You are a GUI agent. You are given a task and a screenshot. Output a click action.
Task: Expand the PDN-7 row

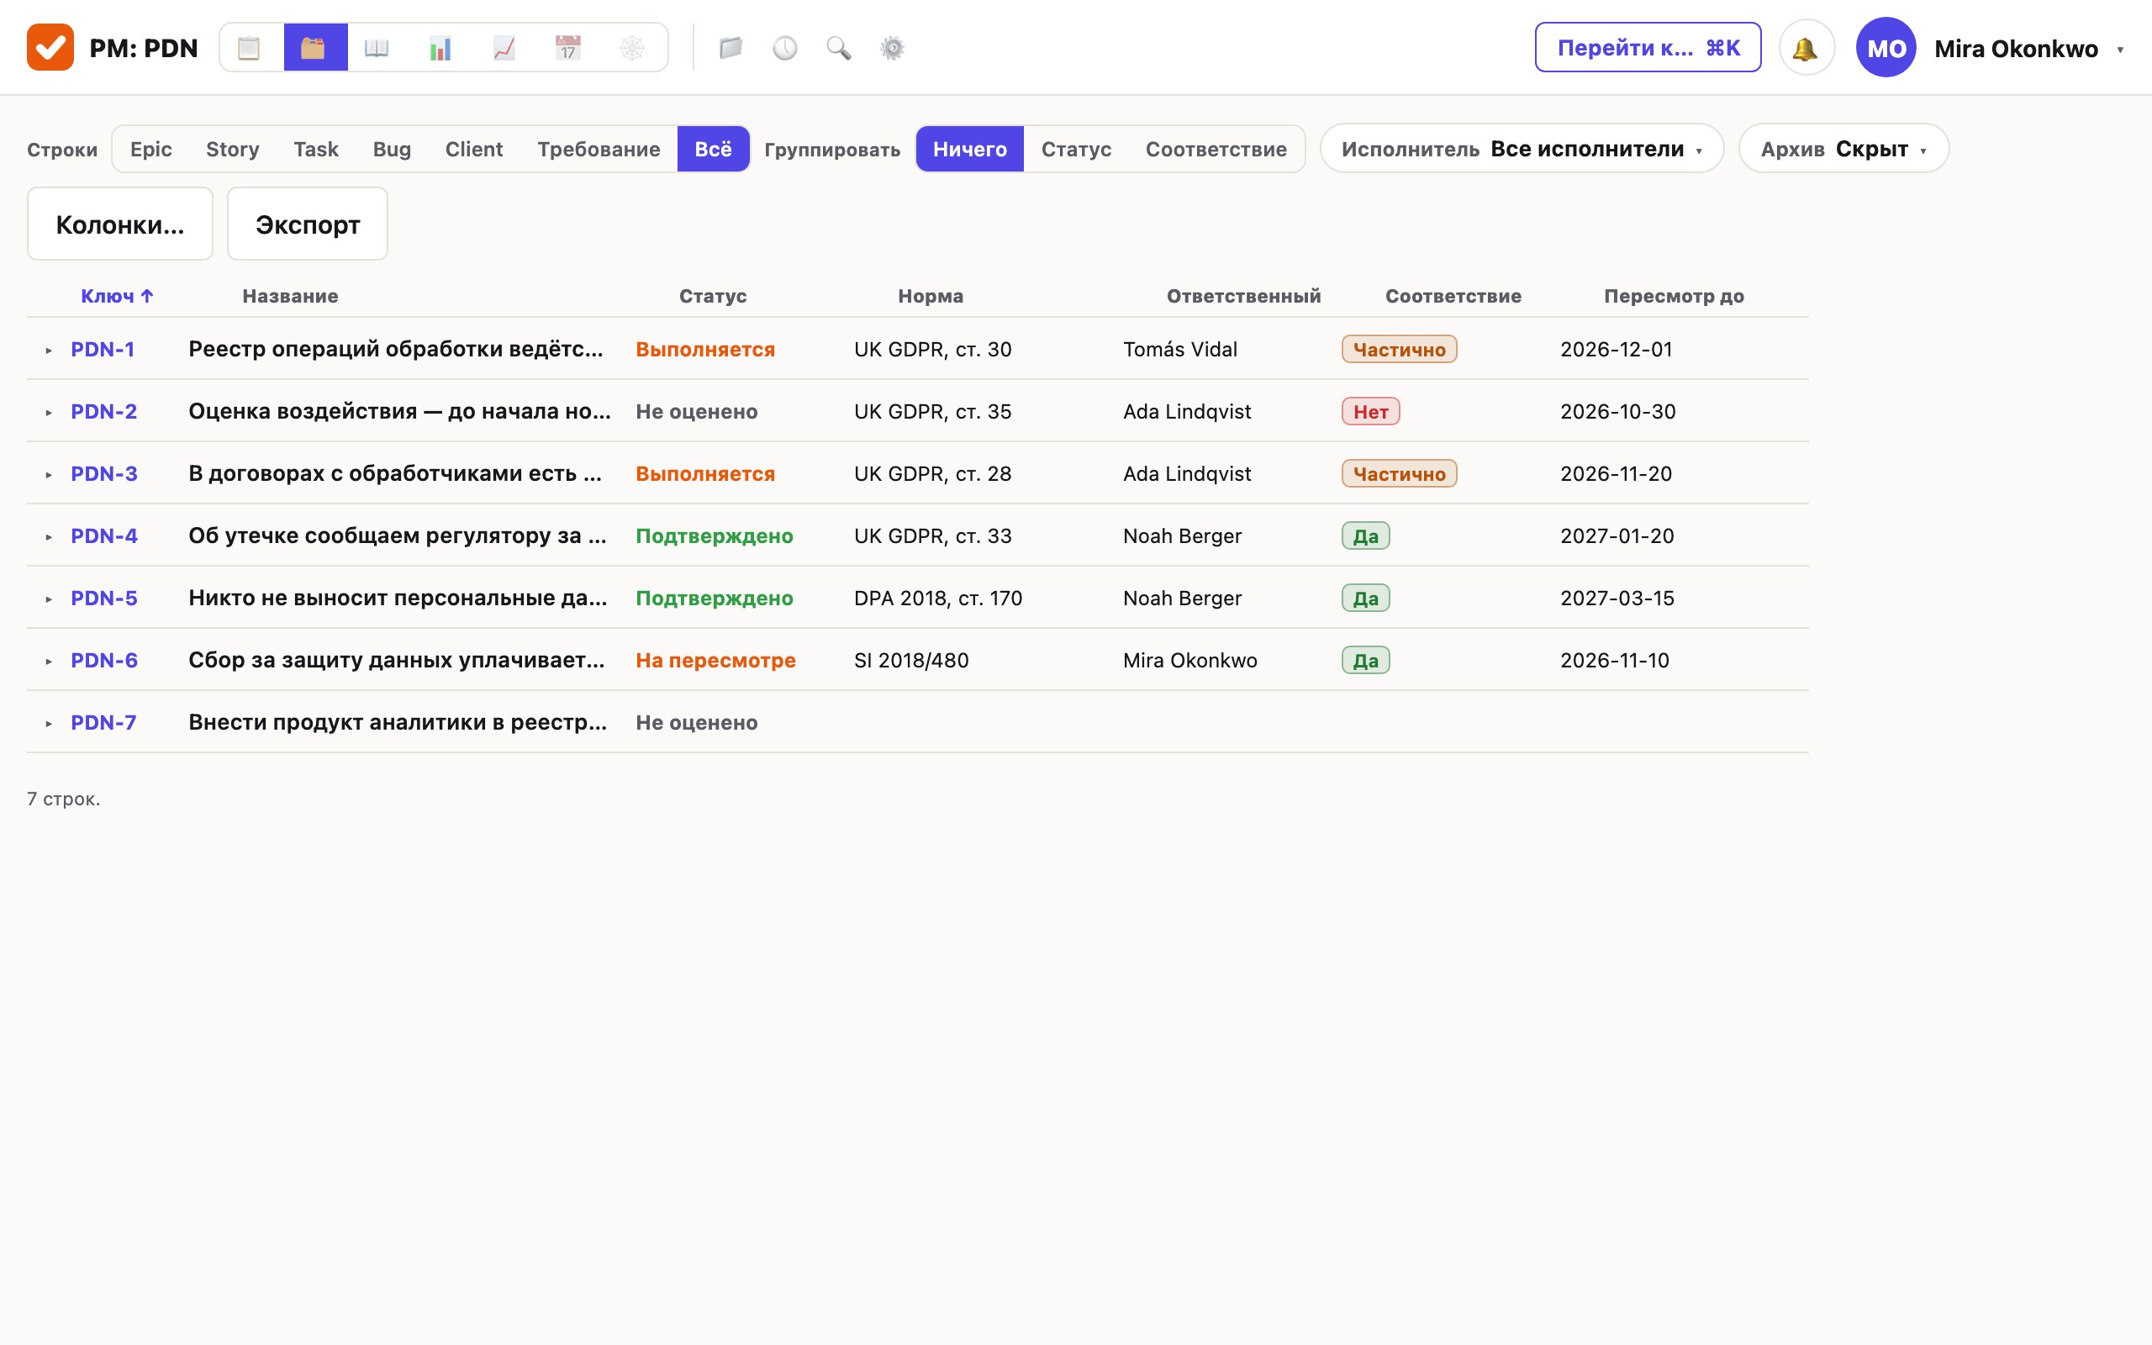click(49, 723)
